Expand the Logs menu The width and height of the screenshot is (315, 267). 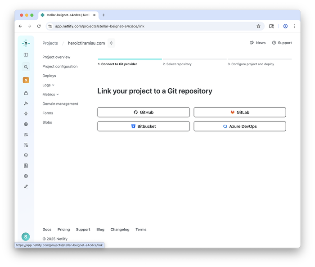click(x=49, y=85)
